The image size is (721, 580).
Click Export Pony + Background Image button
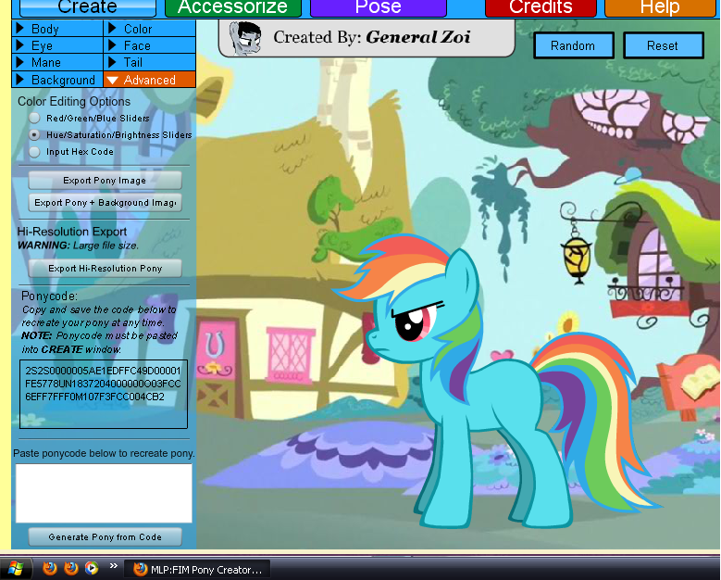coord(105,203)
